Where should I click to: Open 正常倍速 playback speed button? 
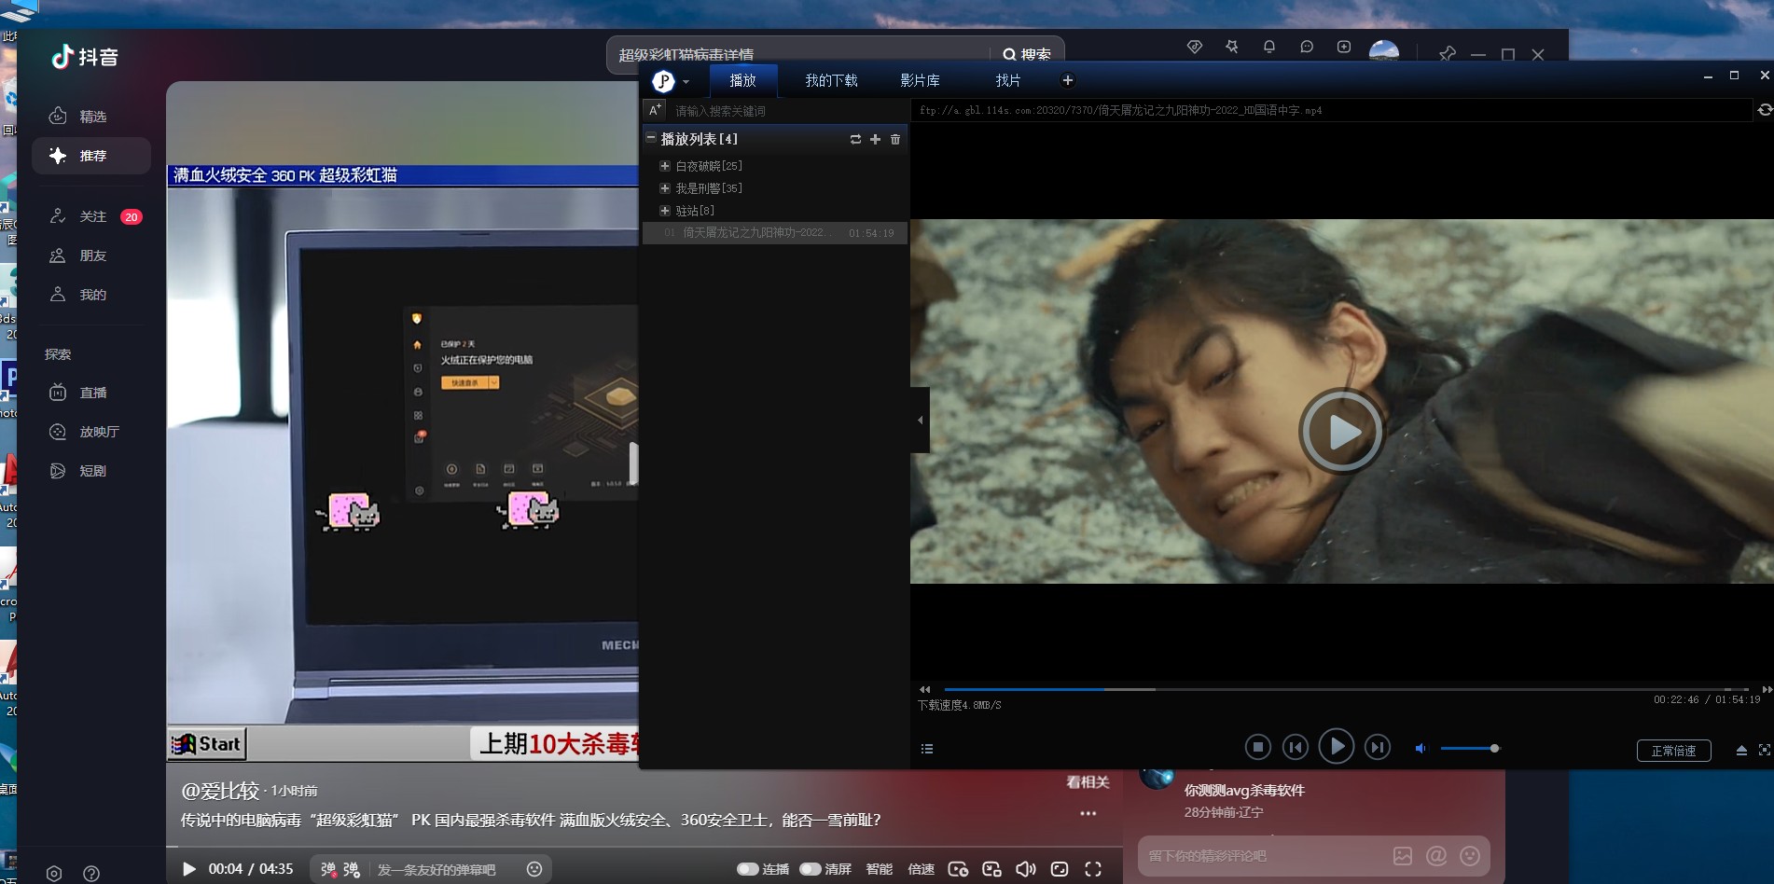pyautogui.click(x=1673, y=751)
